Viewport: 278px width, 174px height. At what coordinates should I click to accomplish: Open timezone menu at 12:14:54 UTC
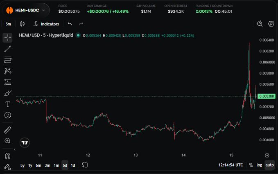tap(231, 165)
